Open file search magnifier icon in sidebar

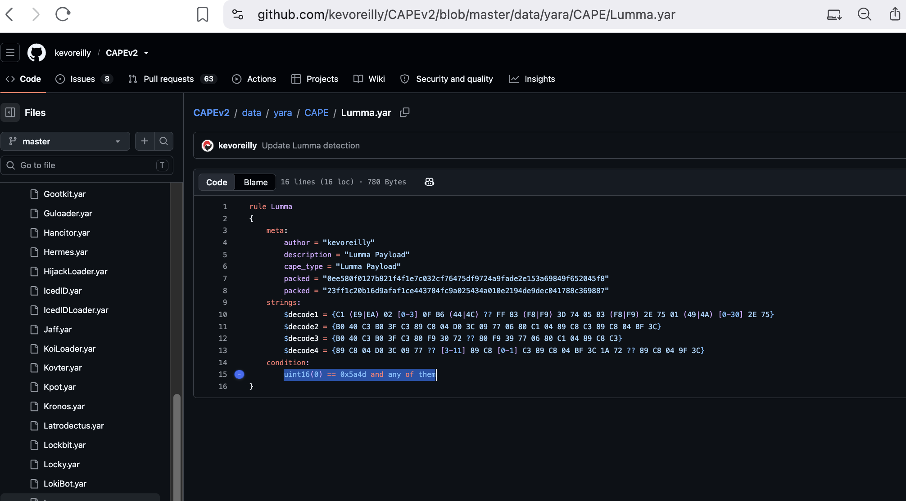pos(164,141)
